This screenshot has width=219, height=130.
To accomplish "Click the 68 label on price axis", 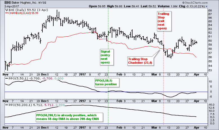I will coord(210,11).
